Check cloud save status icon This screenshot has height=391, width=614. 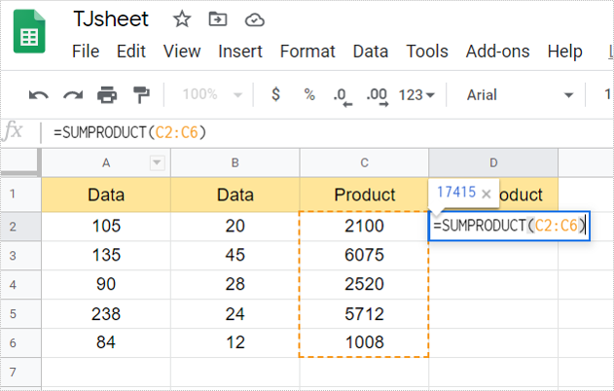255,19
